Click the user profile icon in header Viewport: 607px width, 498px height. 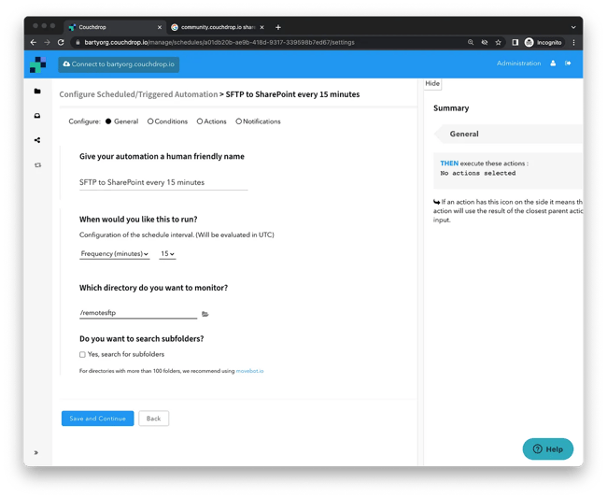pyautogui.click(x=553, y=64)
